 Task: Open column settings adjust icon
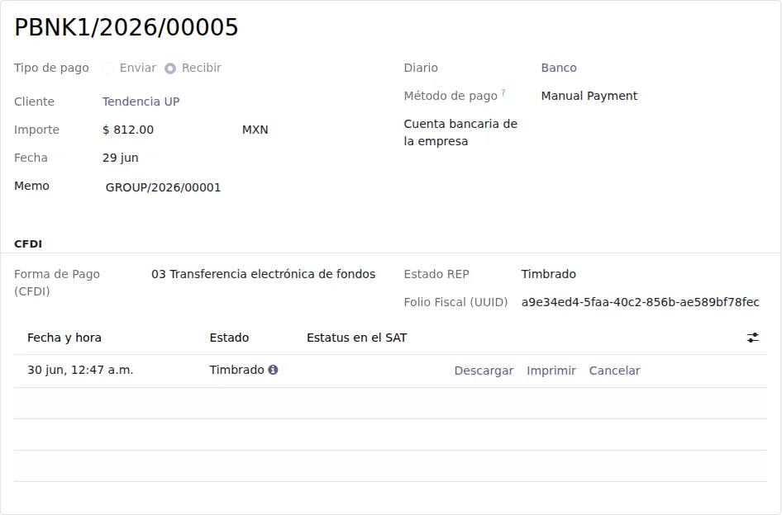coord(752,338)
